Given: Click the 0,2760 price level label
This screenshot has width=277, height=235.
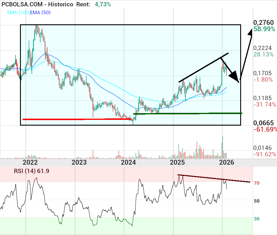Looking at the screenshot, I should coord(263,23).
